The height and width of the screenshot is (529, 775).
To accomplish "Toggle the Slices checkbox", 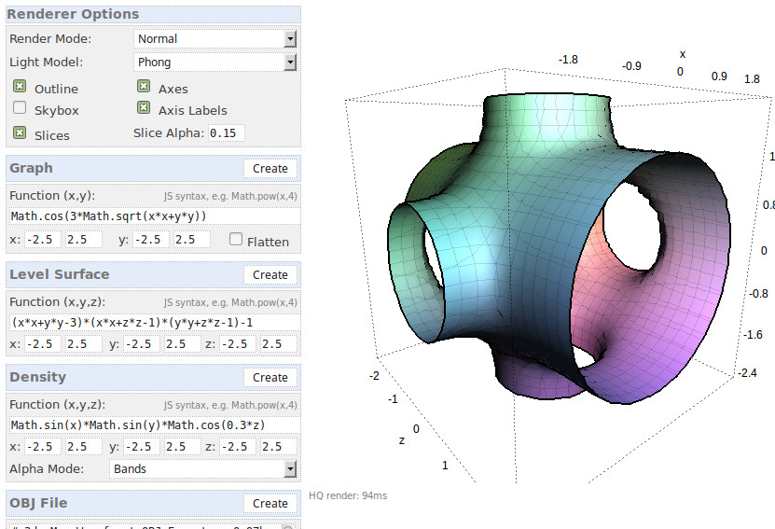I will tap(20, 133).
